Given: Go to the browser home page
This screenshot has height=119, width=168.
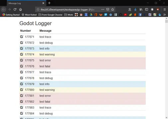Looking at the screenshot, I should coord(21,10).
